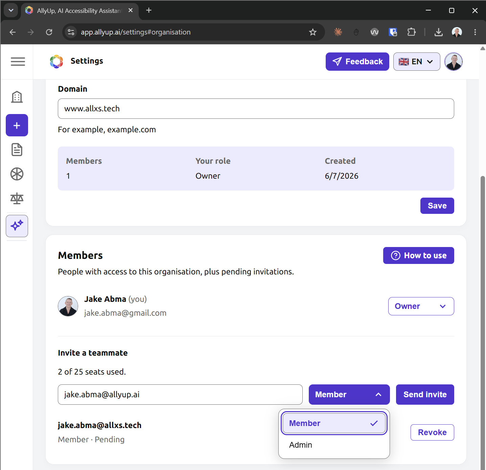
Task: Open the document icon in sidebar
Action: click(17, 150)
